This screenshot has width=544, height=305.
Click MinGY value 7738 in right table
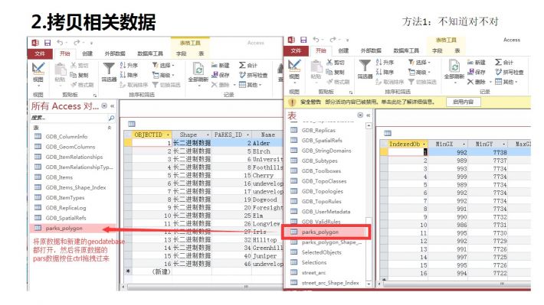pyautogui.click(x=487, y=152)
